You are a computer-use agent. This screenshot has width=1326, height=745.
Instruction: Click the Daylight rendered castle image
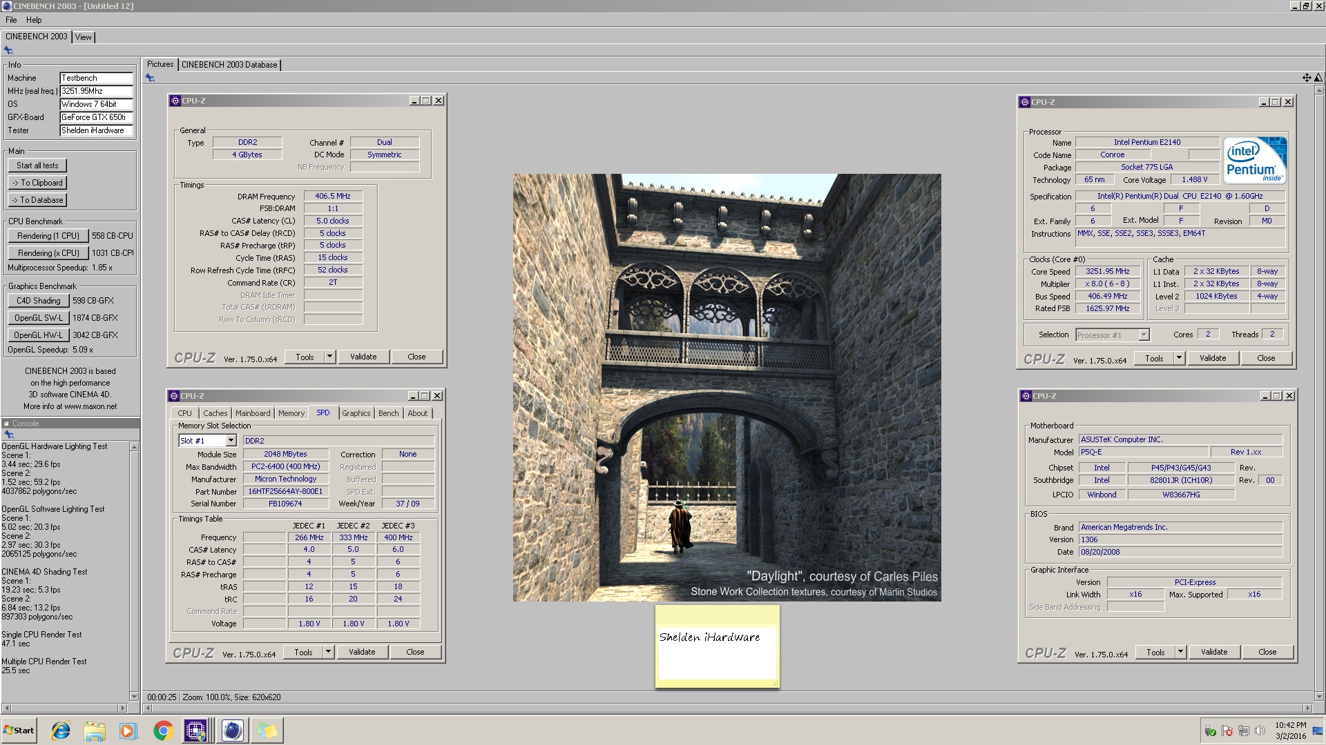[727, 387]
